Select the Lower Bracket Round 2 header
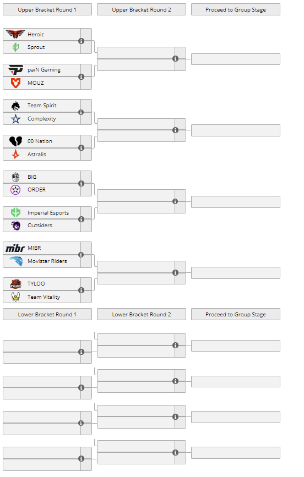The width and height of the screenshot is (304, 477). 142,314
